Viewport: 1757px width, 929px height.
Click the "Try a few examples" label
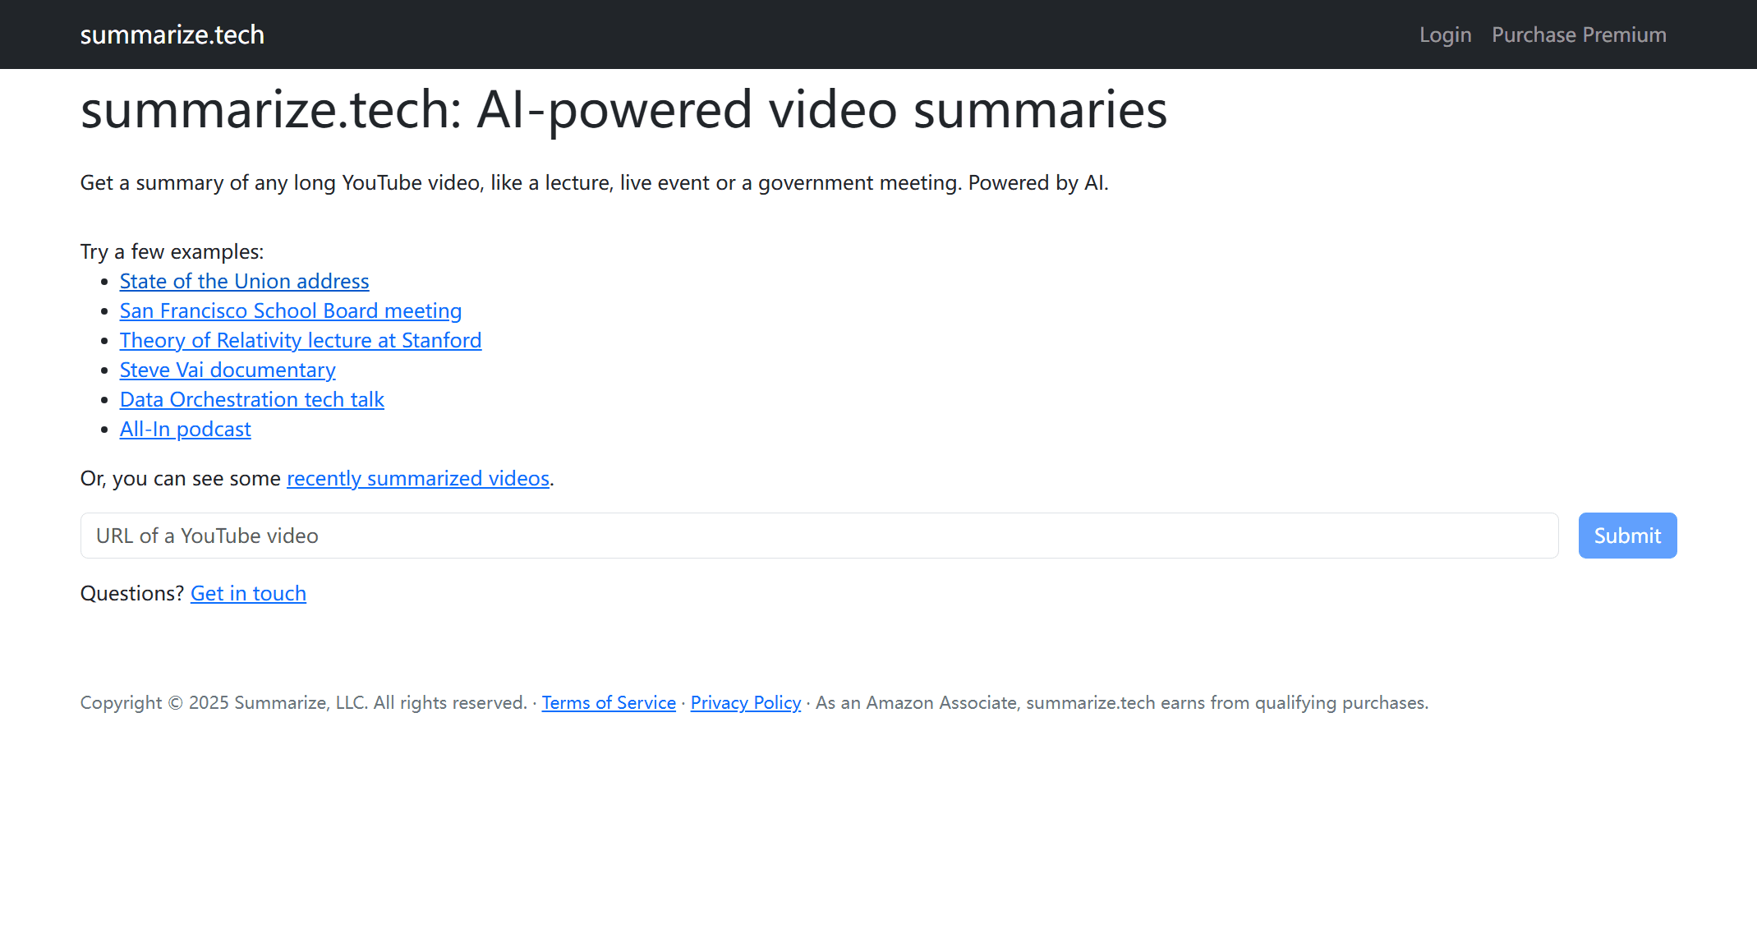coord(172,251)
